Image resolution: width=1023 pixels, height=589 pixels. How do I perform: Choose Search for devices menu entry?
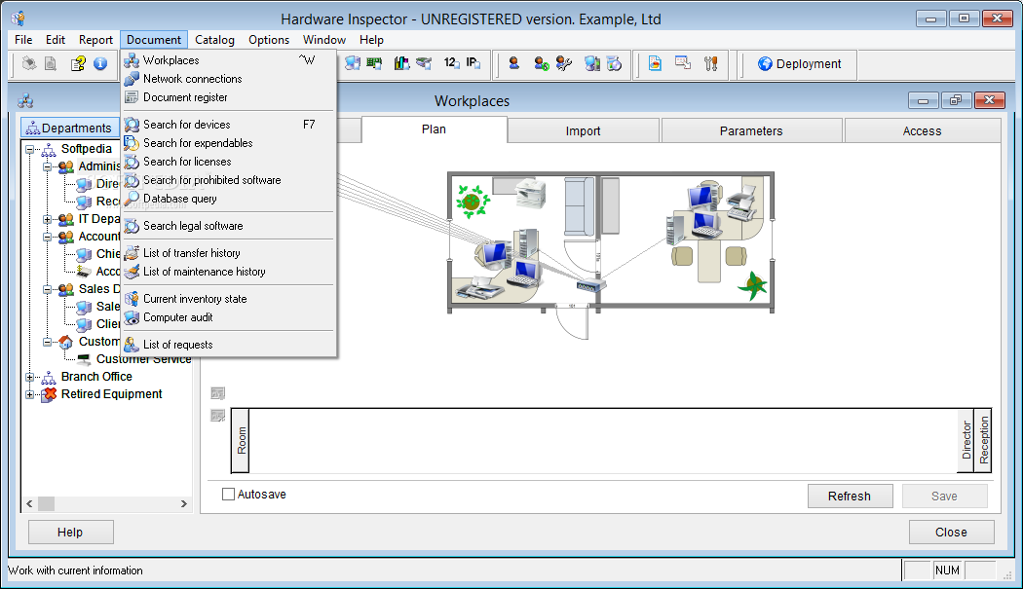228,125
